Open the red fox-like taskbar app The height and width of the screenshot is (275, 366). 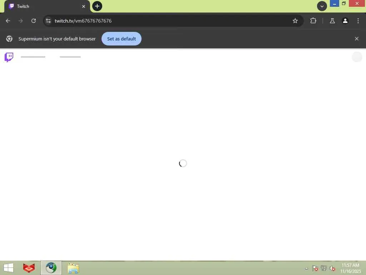tap(29, 268)
